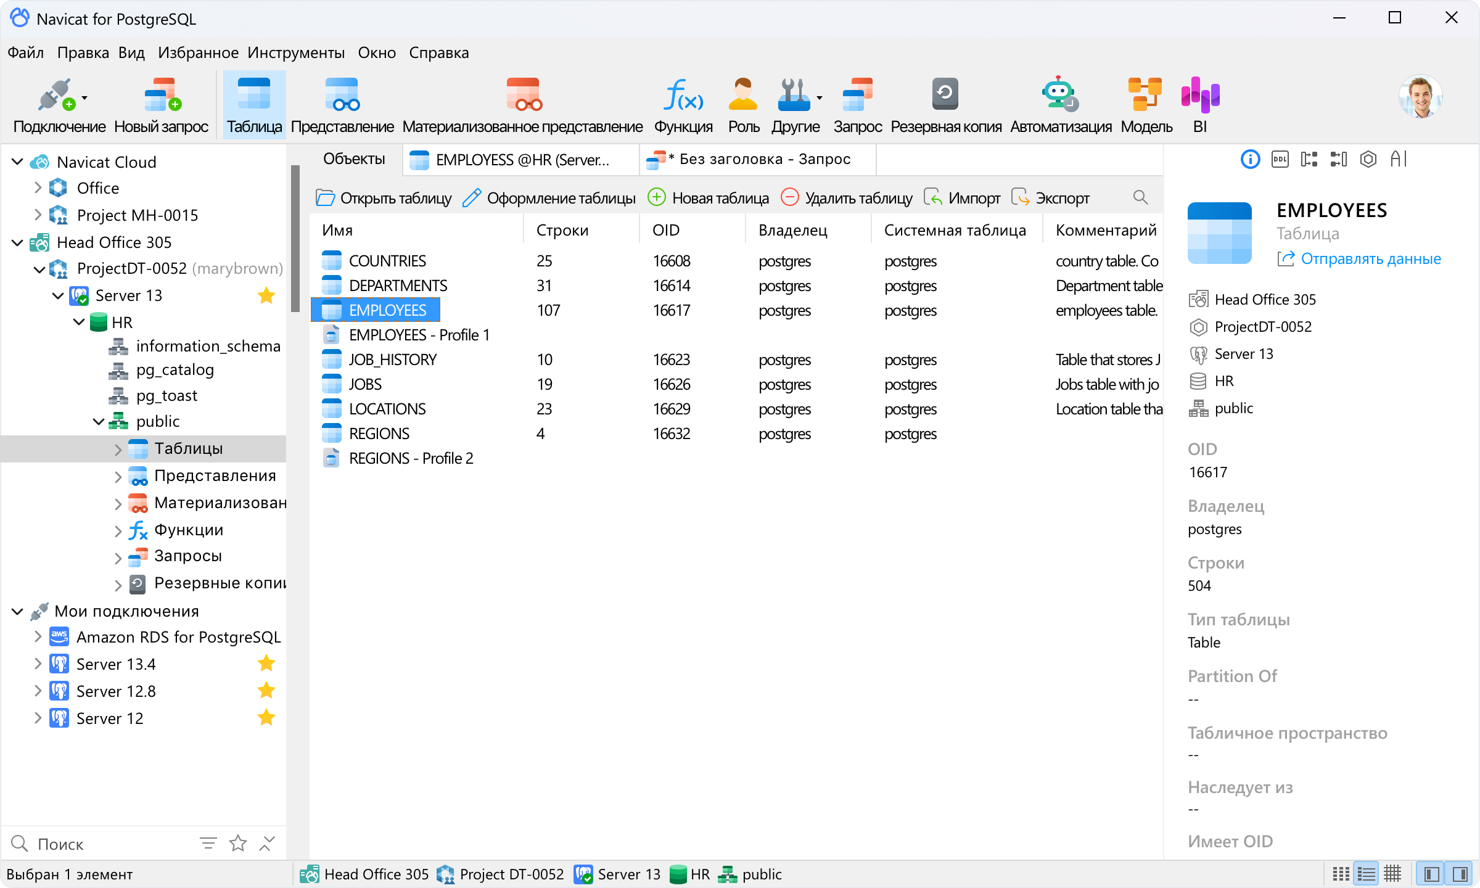Click Новая таблица button
Image resolution: width=1480 pixels, height=888 pixels.
709,198
